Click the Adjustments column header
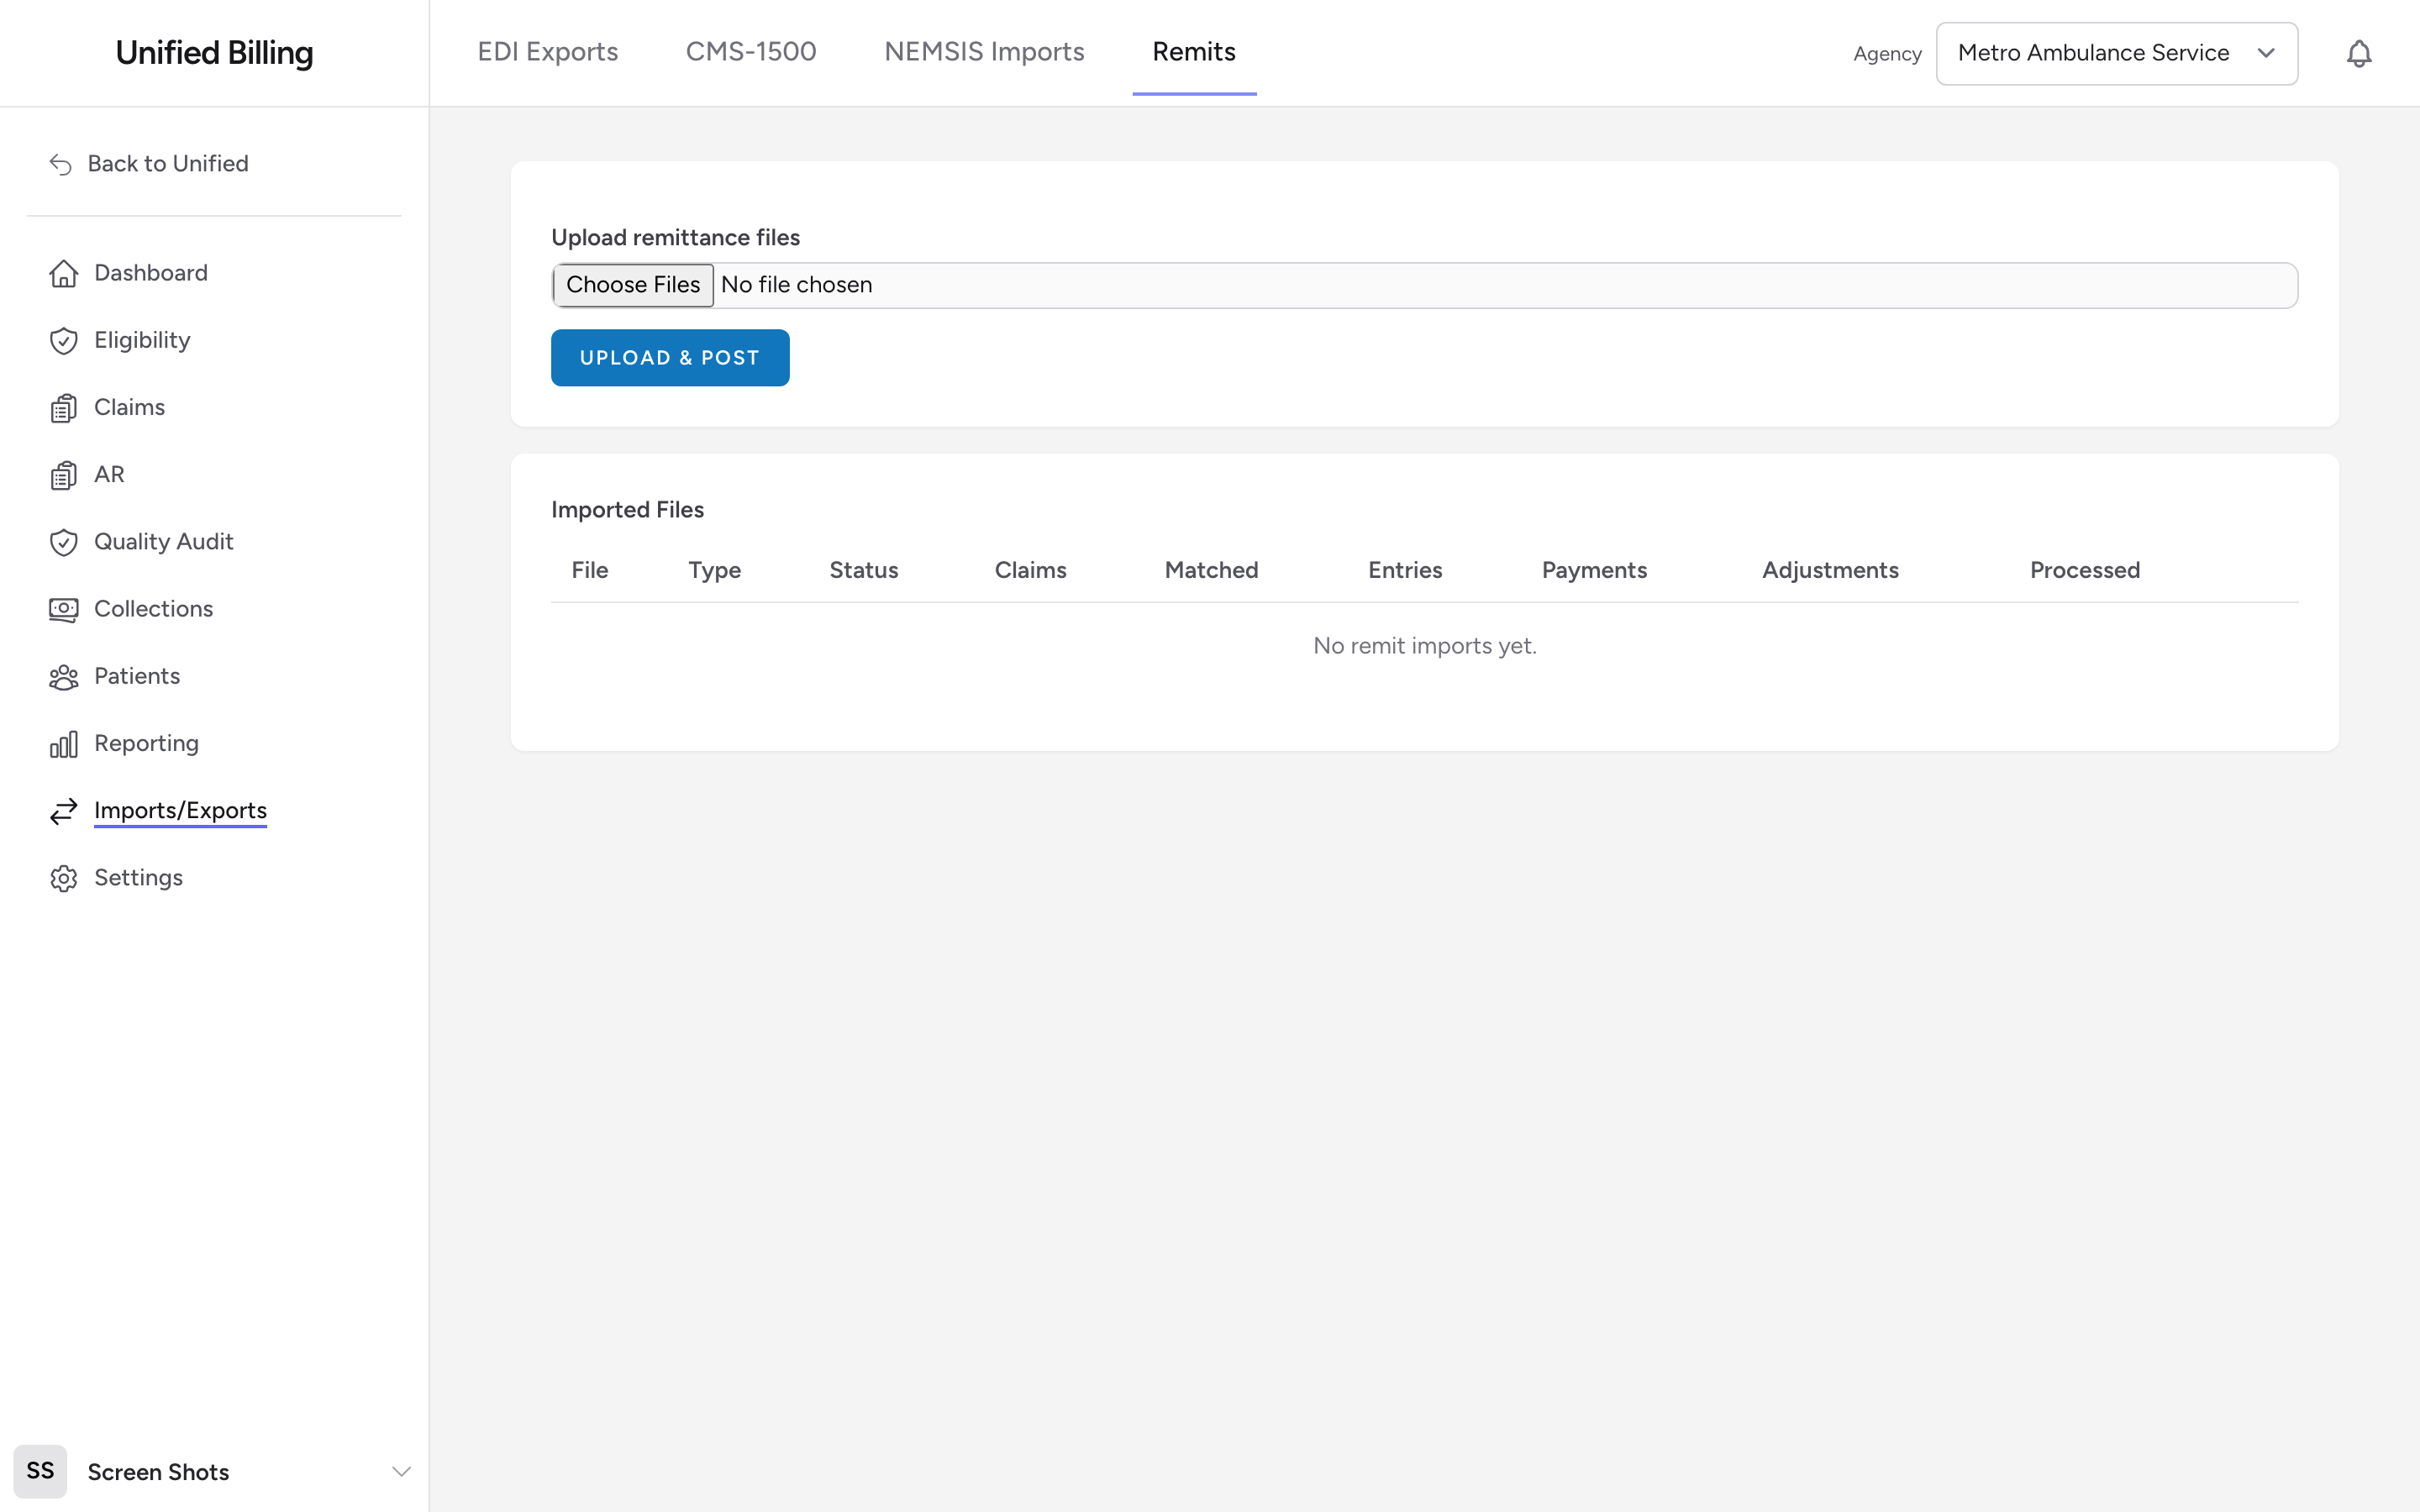The width and height of the screenshot is (2420, 1512). click(x=1830, y=570)
